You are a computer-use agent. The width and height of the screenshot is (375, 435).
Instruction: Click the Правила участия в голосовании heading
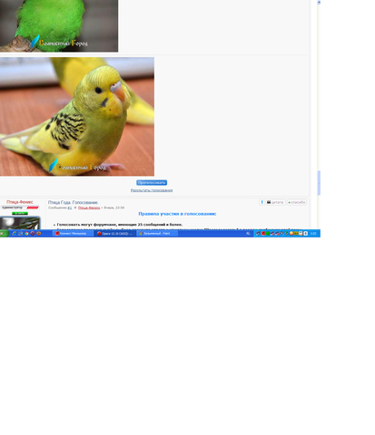[x=177, y=214]
